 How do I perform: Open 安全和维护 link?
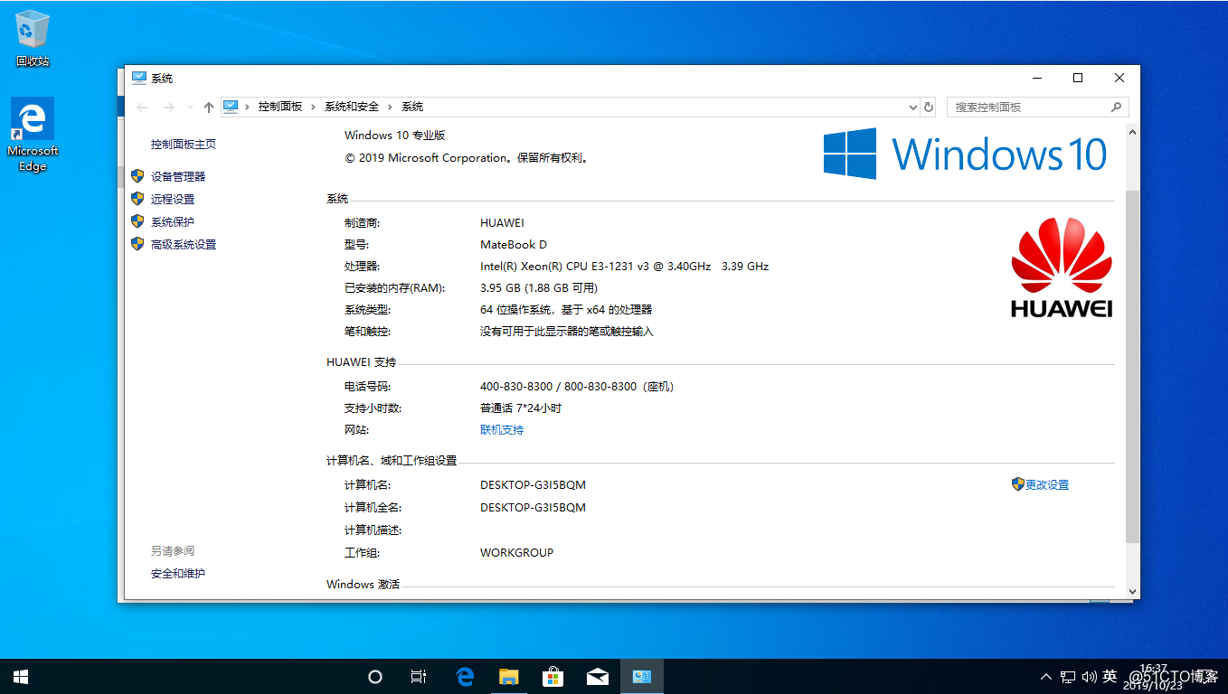click(178, 574)
